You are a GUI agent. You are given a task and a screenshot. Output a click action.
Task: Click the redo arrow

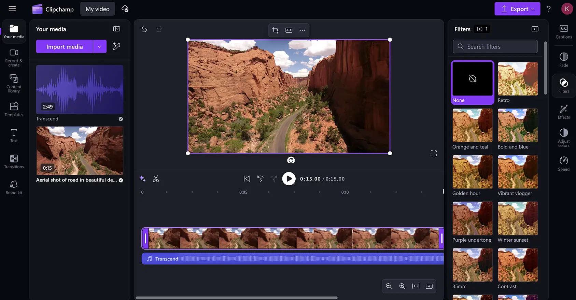(159, 29)
